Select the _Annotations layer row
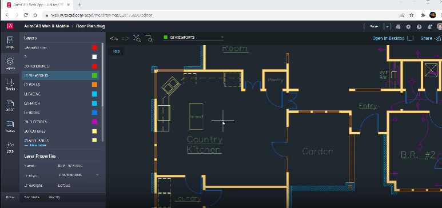The width and height of the screenshot is (442, 208). 60,47
